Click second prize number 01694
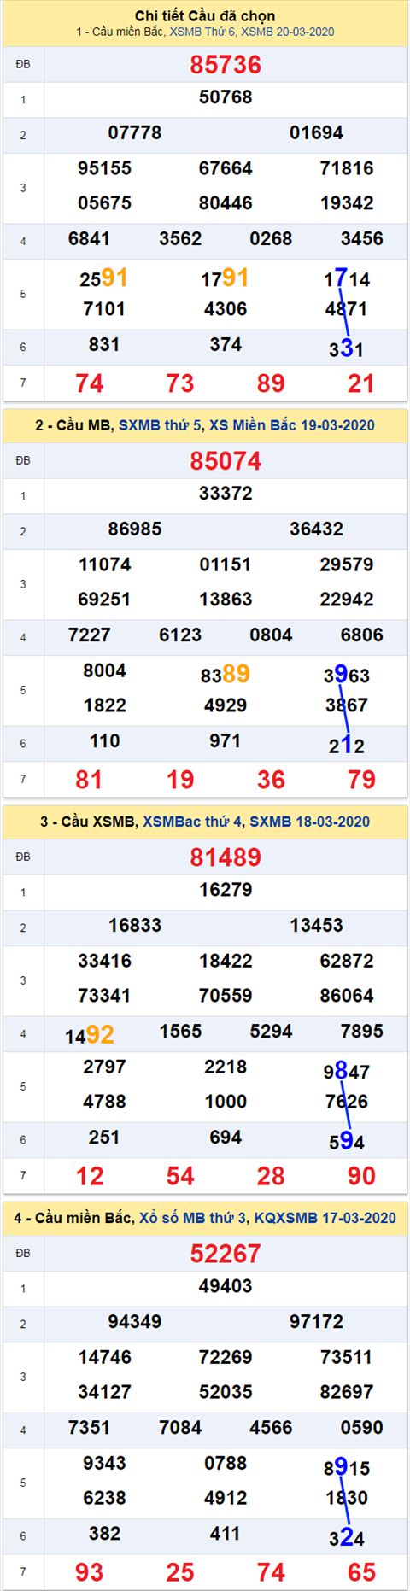Screen dimensions: 410x1591 pos(316,133)
